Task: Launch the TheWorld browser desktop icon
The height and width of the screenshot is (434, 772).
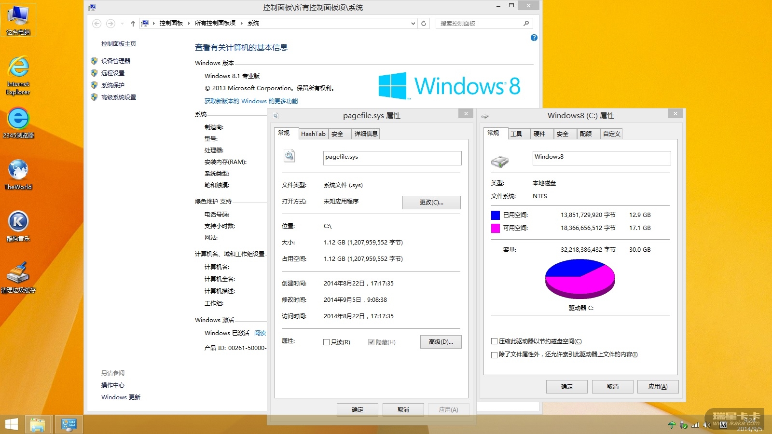Action: pyautogui.click(x=18, y=174)
